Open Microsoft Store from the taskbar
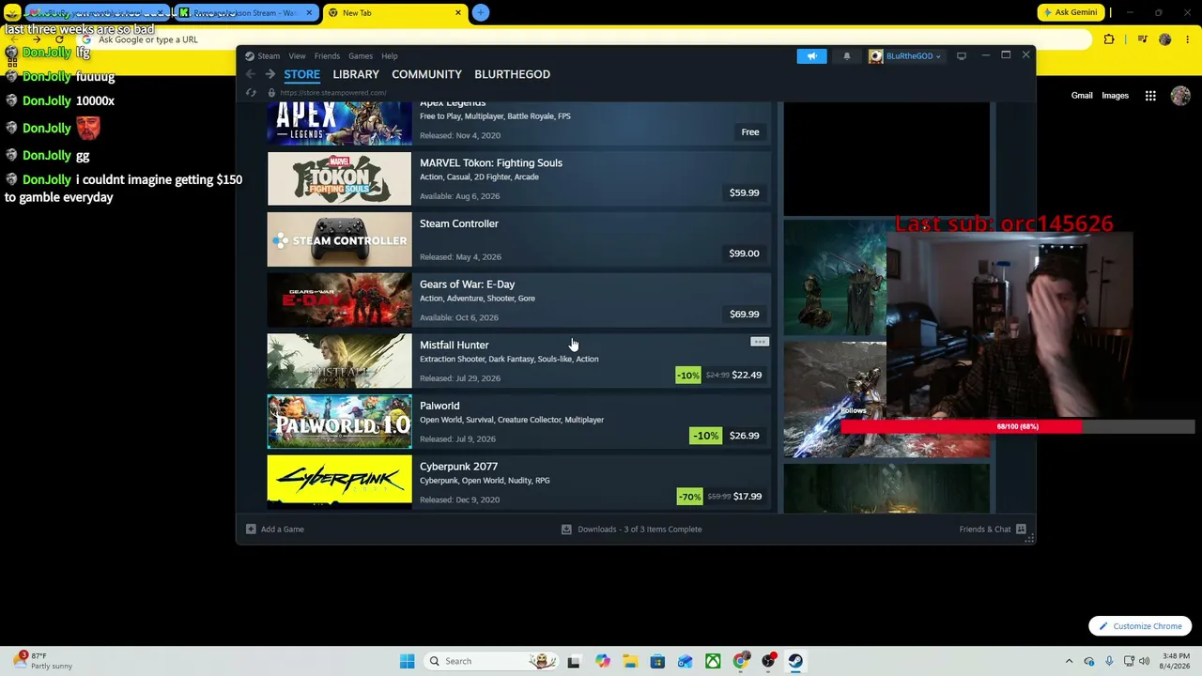1202x676 pixels. (x=657, y=661)
